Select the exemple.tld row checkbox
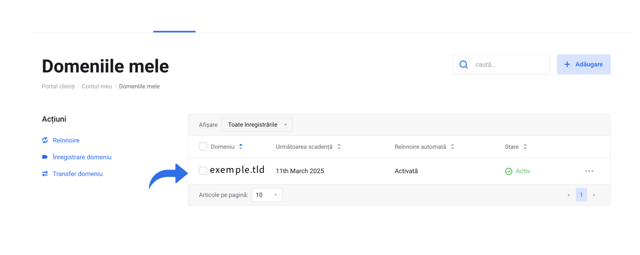Screen dimensions: 640x255 [x=203, y=171]
